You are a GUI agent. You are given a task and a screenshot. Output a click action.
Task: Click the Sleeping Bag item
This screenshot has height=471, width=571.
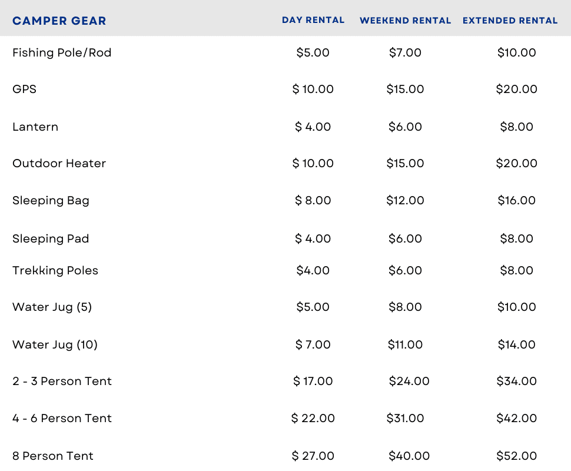(x=51, y=200)
